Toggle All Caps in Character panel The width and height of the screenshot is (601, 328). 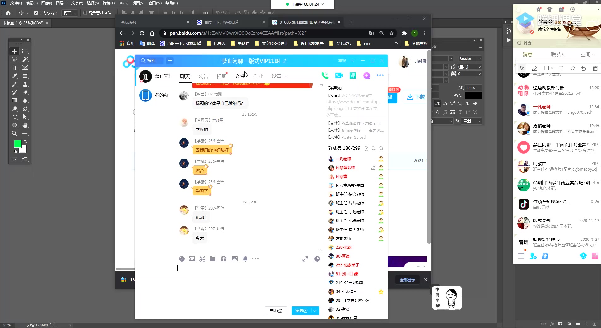pos(437,103)
